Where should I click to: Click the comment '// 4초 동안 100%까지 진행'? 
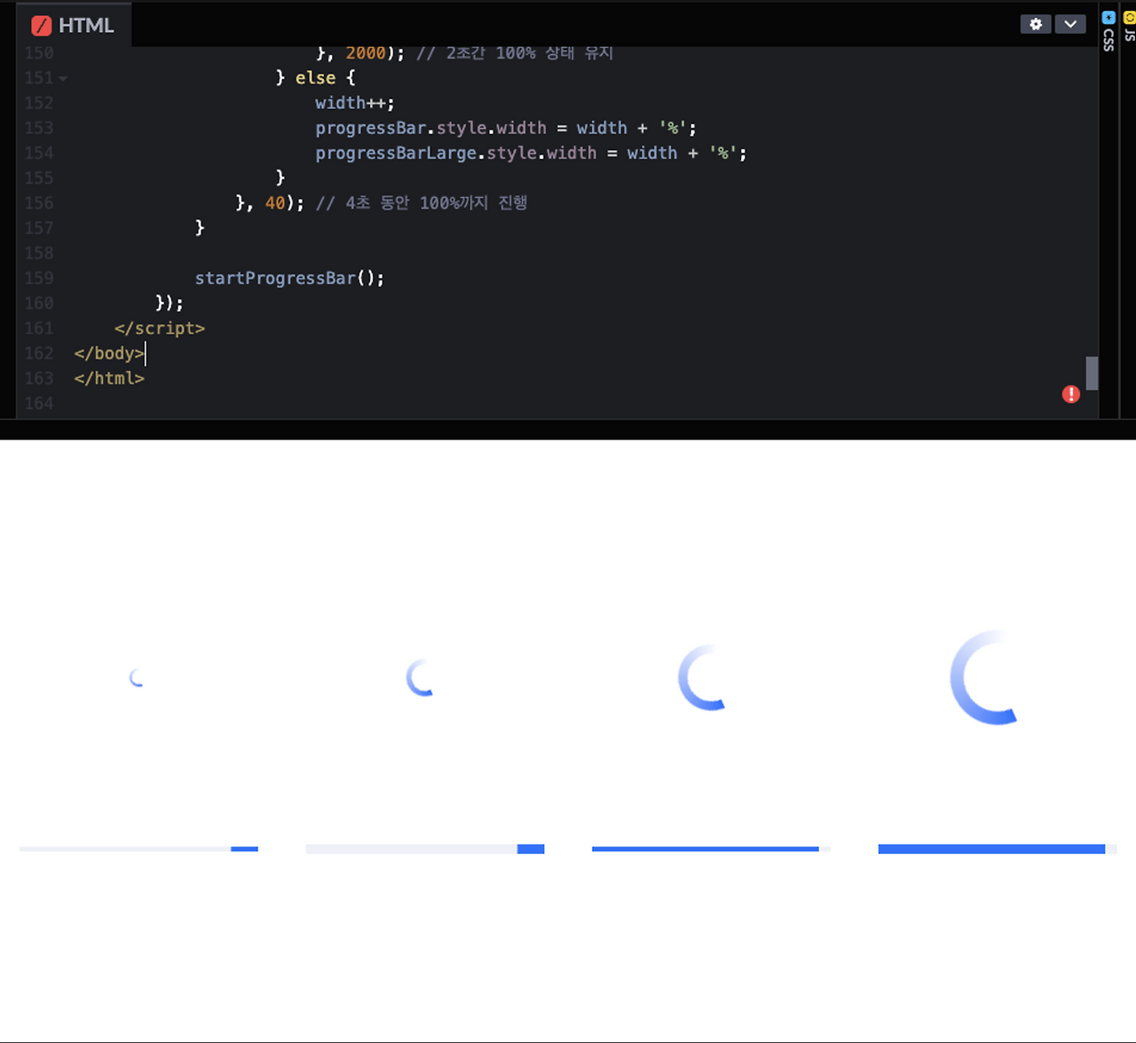[422, 203]
